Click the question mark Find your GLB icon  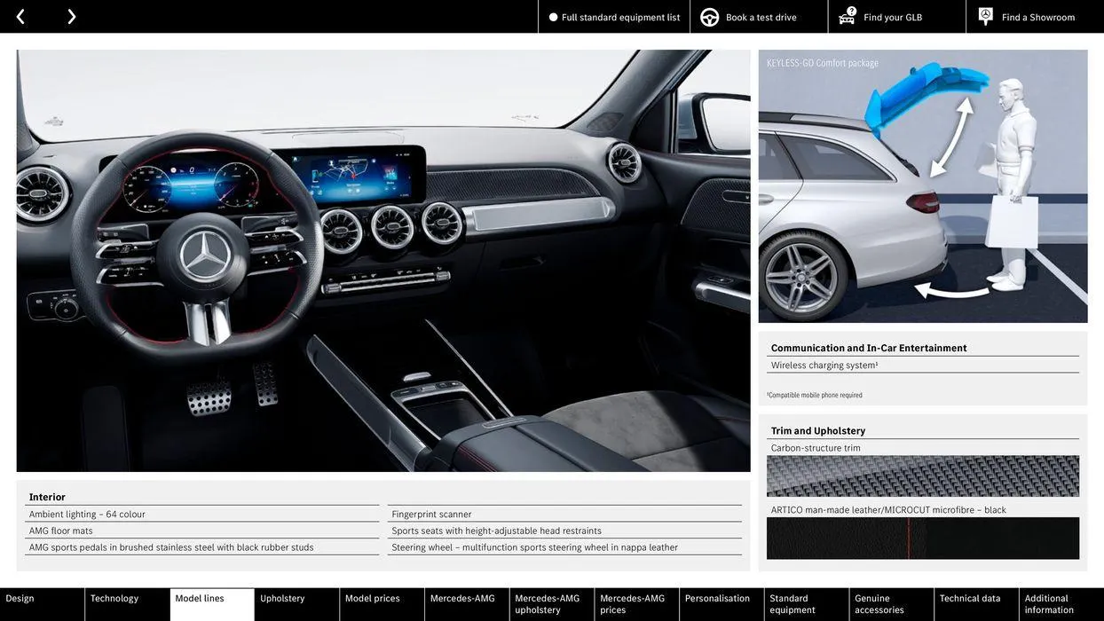coord(848,14)
